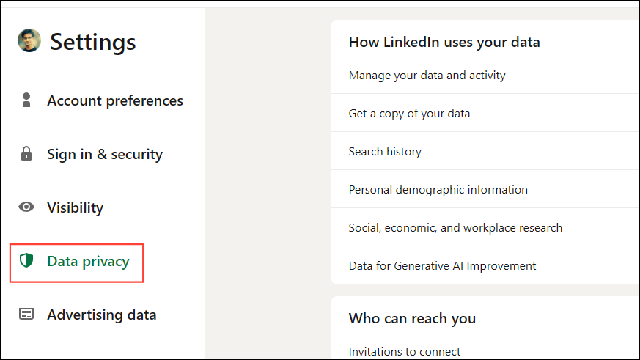Screen dimensions: 640x360
Task: Open the Search history option
Action: (x=385, y=151)
